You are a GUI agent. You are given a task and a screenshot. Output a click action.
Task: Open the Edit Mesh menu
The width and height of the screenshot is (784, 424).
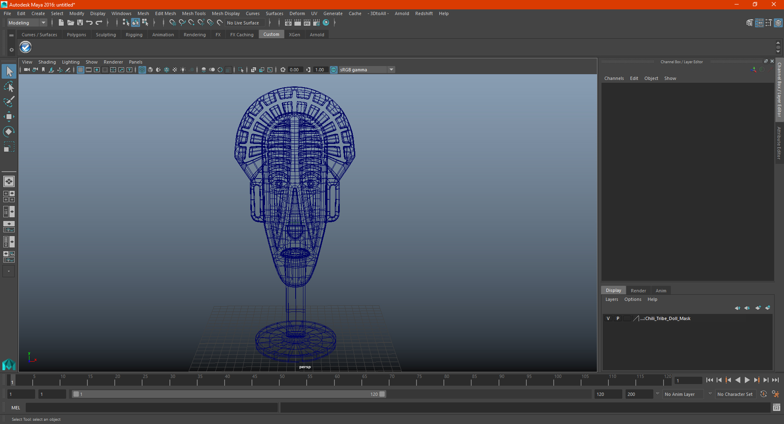click(x=165, y=13)
